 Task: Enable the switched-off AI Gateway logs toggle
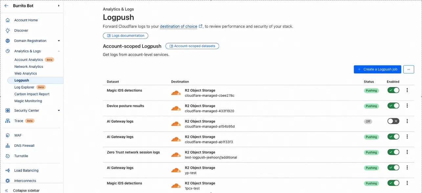tap(393, 121)
